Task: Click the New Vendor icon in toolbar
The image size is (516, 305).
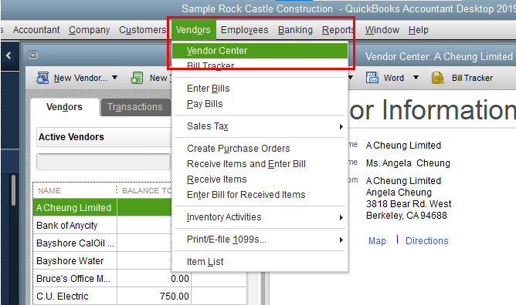Action: tap(42, 78)
